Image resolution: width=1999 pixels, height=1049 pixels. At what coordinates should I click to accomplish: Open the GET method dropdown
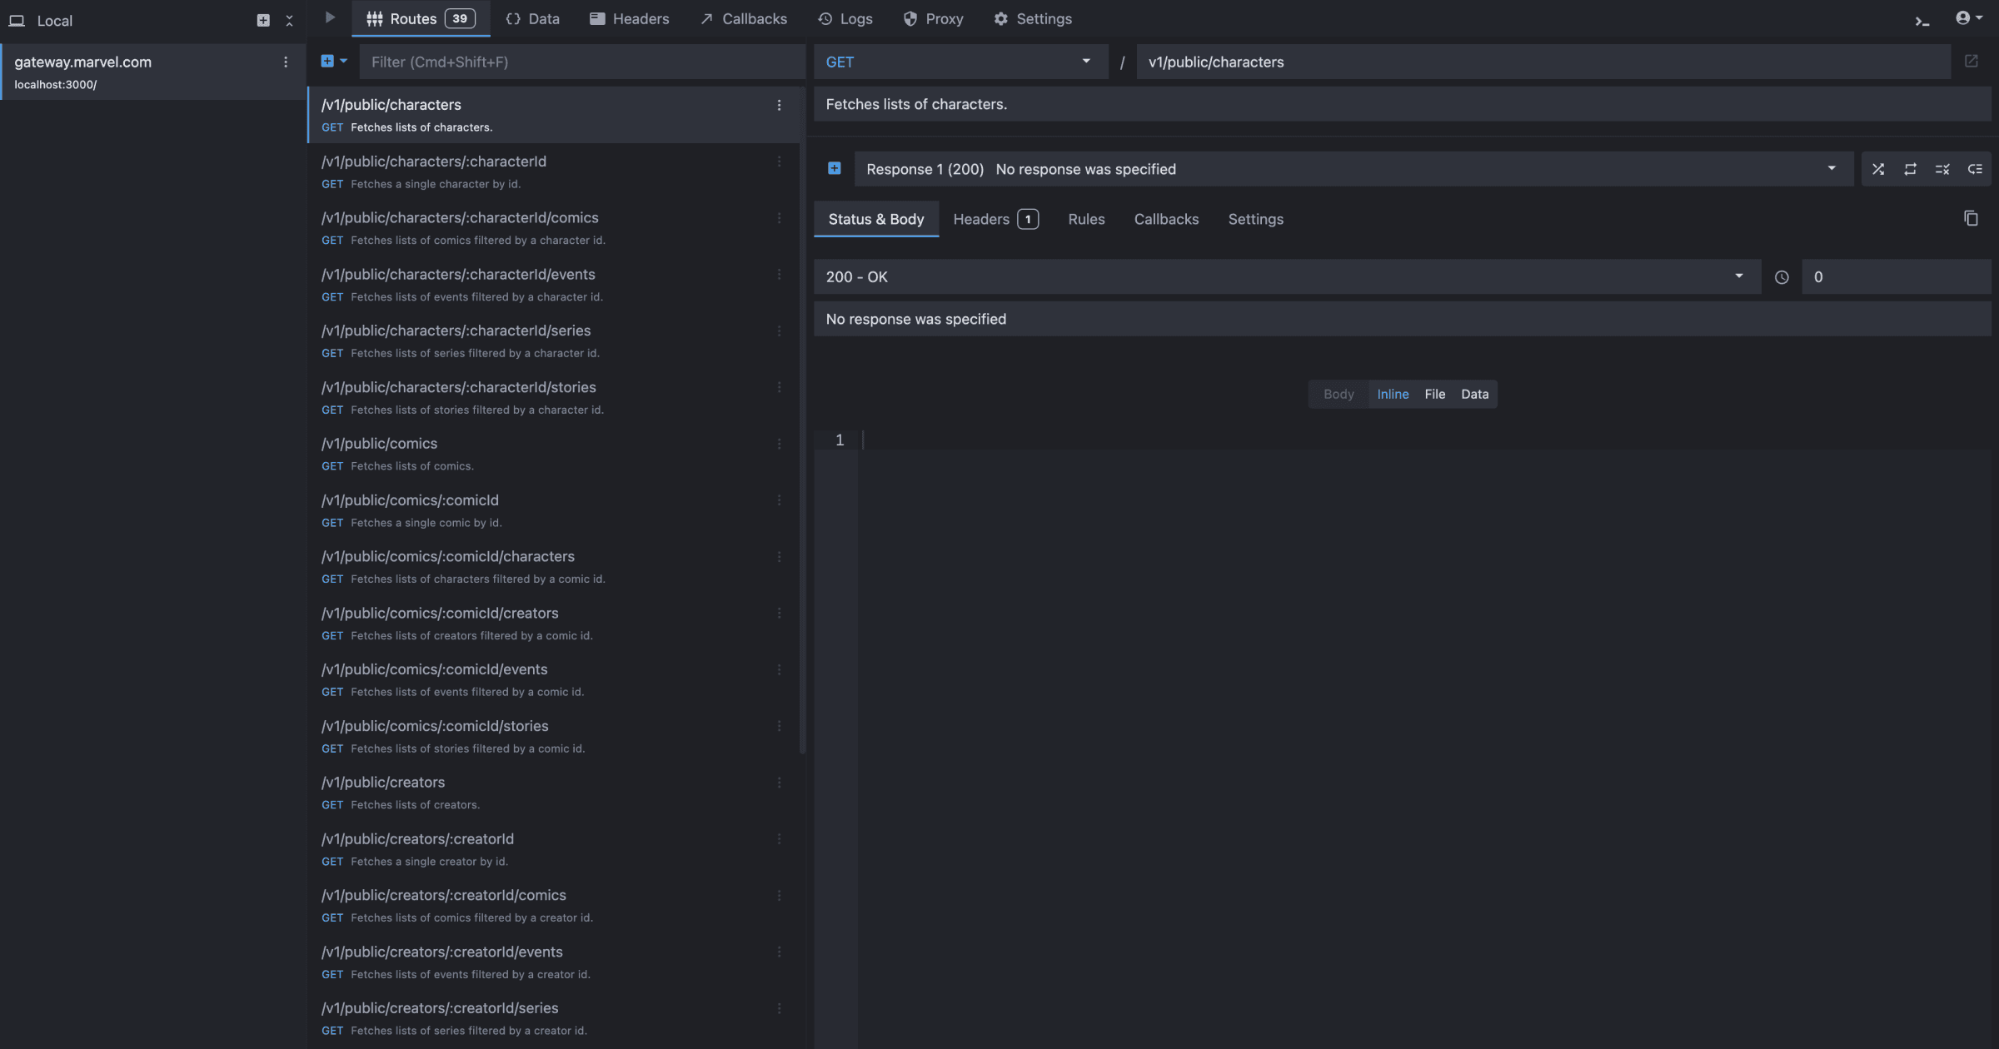pos(960,62)
